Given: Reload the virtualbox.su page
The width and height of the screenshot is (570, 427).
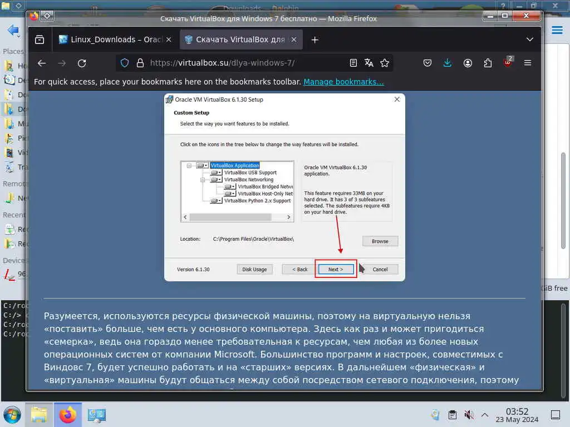Looking at the screenshot, I should click(82, 63).
